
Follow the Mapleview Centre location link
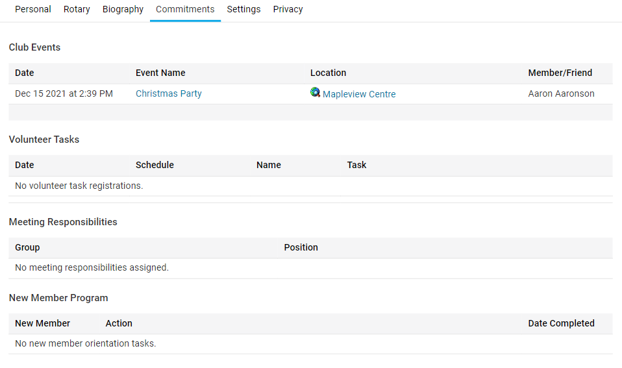[x=359, y=94]
